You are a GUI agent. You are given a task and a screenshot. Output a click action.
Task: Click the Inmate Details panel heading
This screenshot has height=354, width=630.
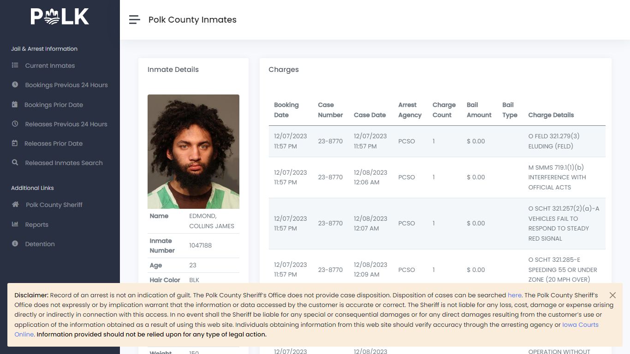point(173,70)
